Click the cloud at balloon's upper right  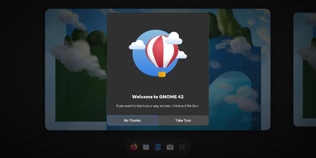[x=174, y=39]
